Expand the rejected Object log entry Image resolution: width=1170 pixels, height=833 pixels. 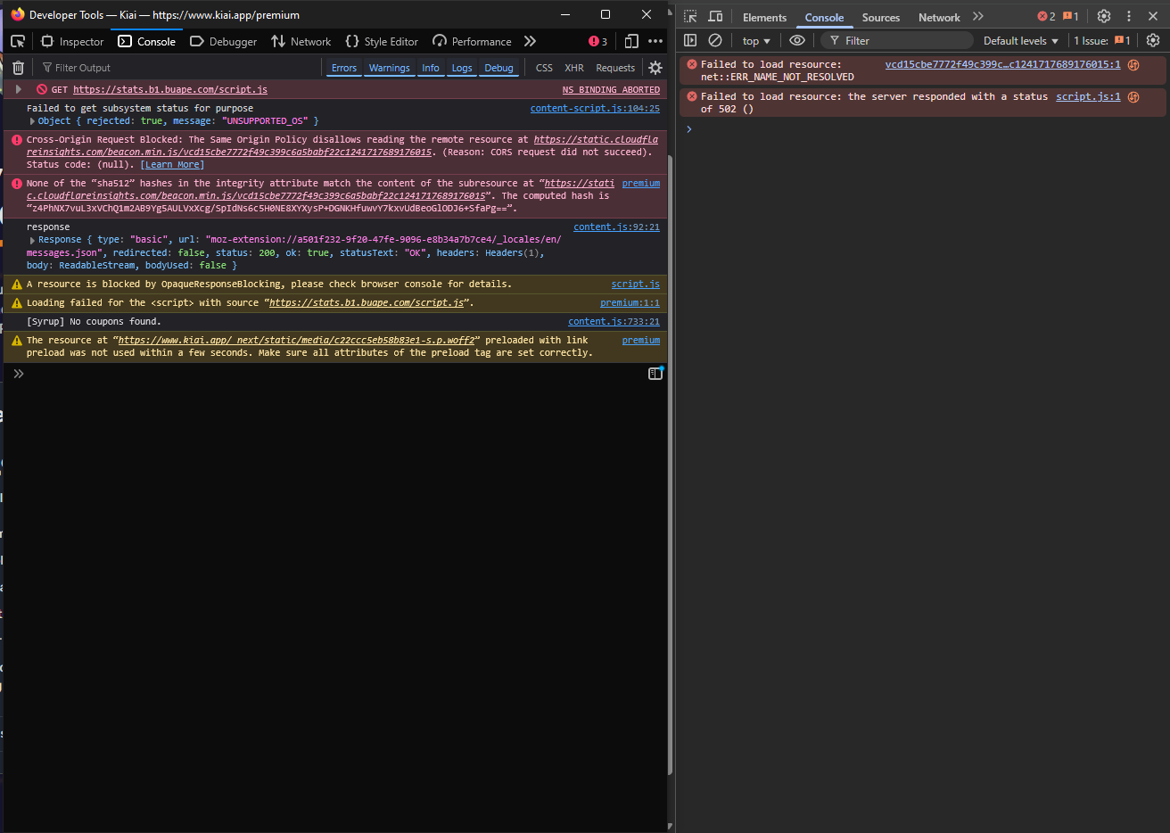[32, 121]
